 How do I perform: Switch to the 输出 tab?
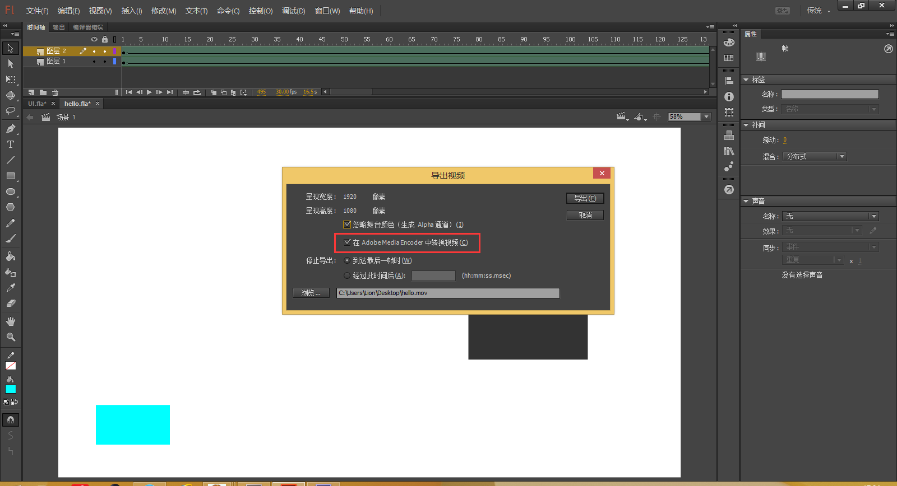click(x=59, y=27)
